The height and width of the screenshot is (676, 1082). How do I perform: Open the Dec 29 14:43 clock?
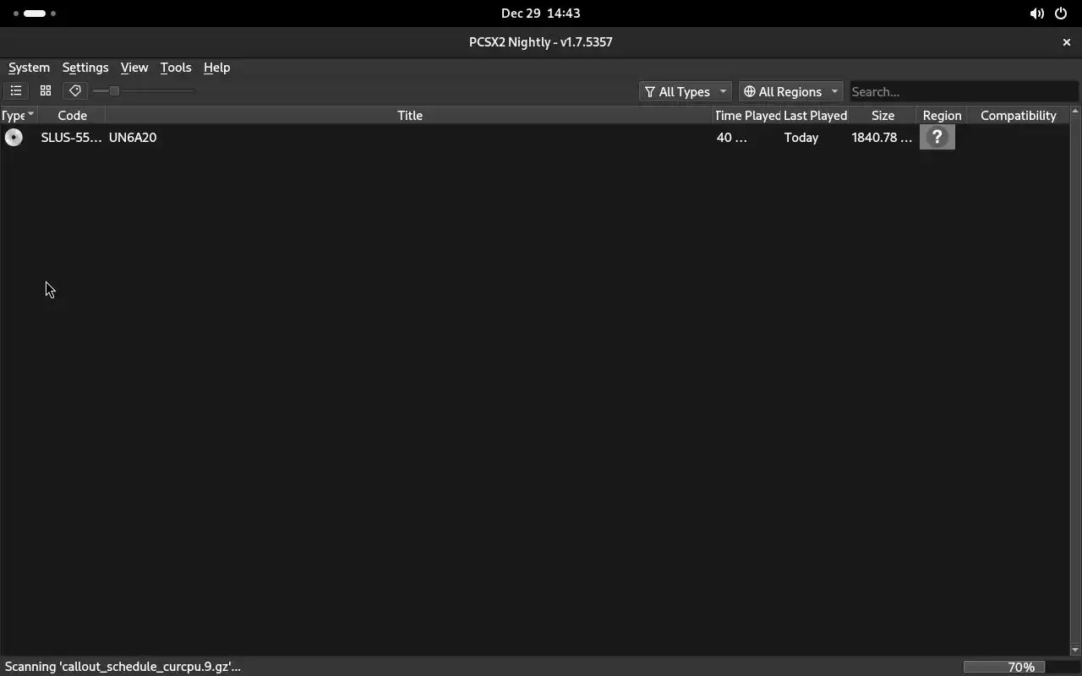click(x=541, y=14)
